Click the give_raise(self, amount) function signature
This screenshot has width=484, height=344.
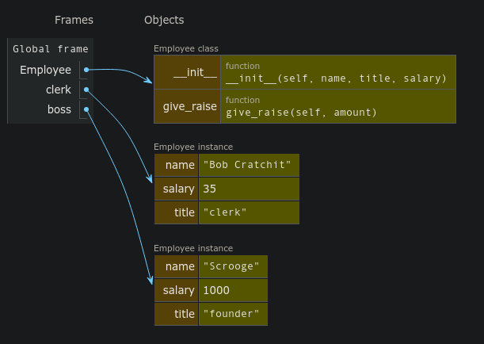(x=301, y=113)
